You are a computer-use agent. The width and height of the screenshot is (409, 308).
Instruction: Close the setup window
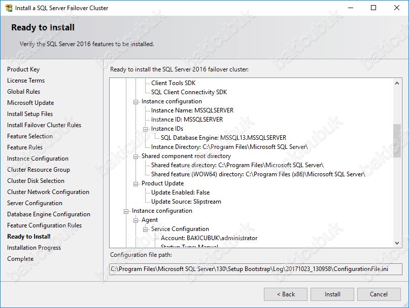[x=397, y=8]
